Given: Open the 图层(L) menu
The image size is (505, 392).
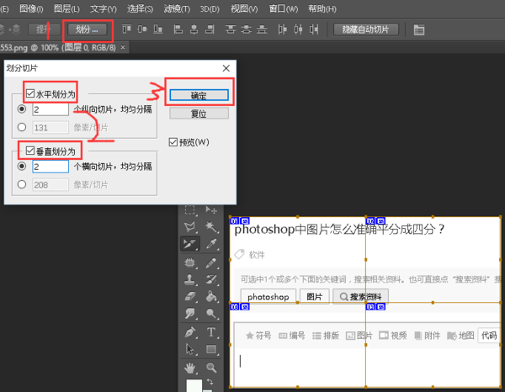Looking at the screenshot, I should tap(66, 8).
